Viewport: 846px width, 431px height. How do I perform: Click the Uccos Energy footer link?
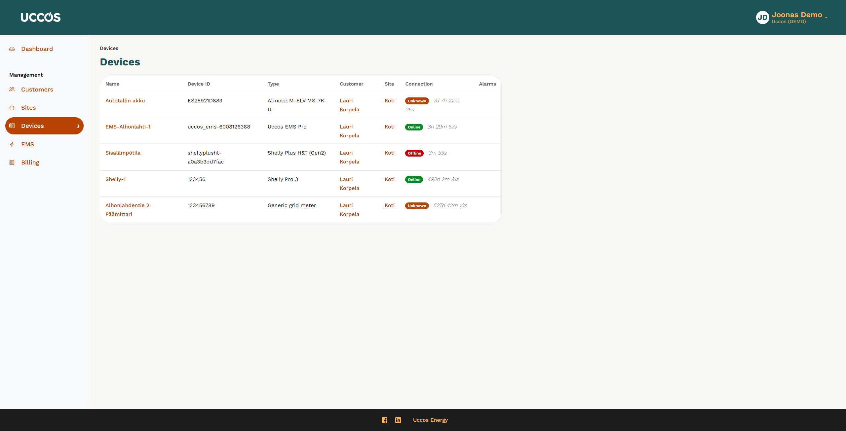(x=430, y=420)
